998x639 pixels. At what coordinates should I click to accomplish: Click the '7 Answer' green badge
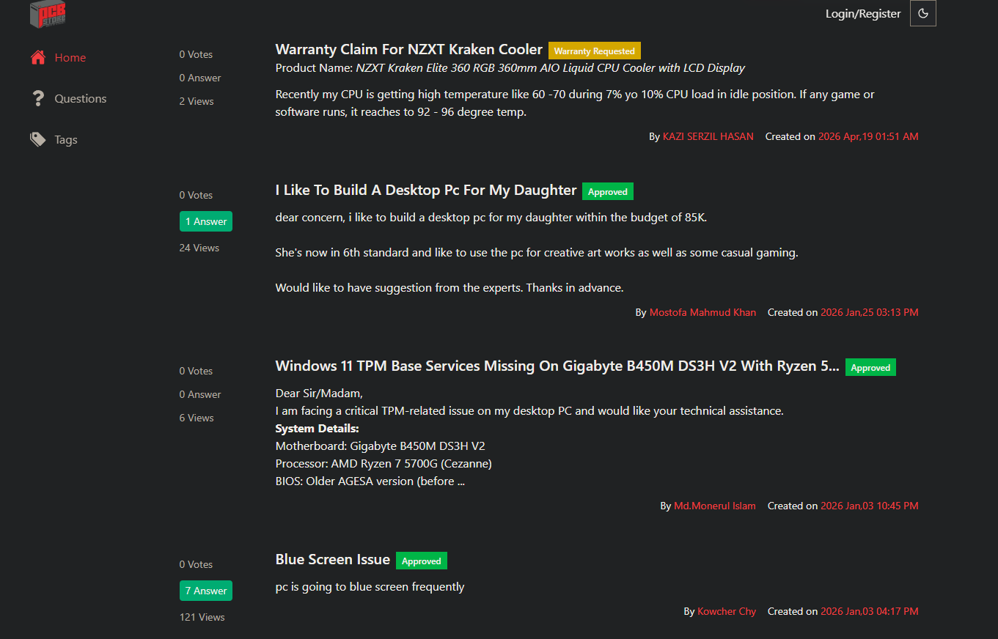pyautogui.click(x=206, y=591)
